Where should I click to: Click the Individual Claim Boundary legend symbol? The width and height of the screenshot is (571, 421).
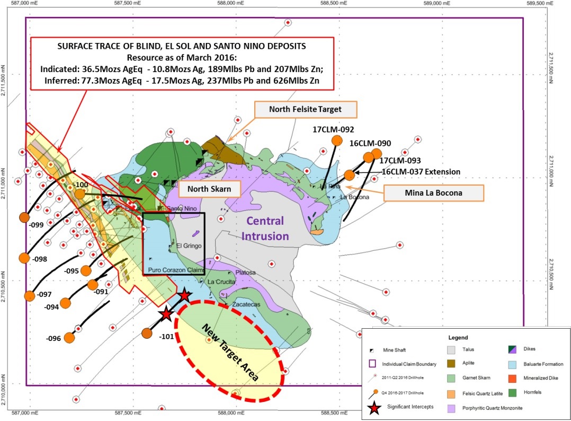pos(372,364)
